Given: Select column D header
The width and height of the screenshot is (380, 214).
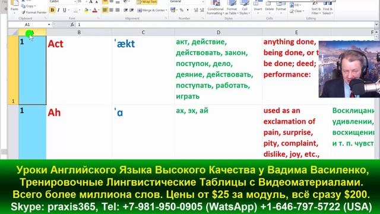Looking at the screenshot, I should tap(218, 32).
